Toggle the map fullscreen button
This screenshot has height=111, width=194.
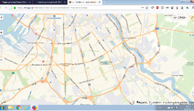pos(192,17)
